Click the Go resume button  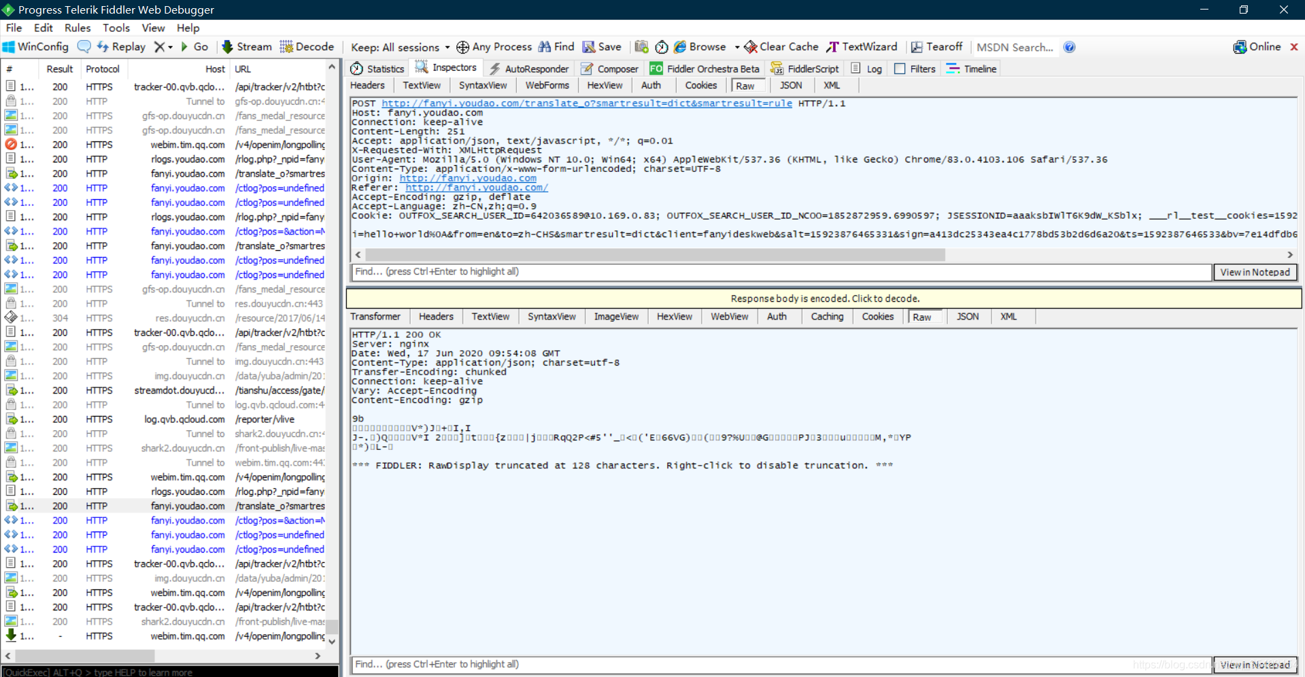(x=194, y=47)
